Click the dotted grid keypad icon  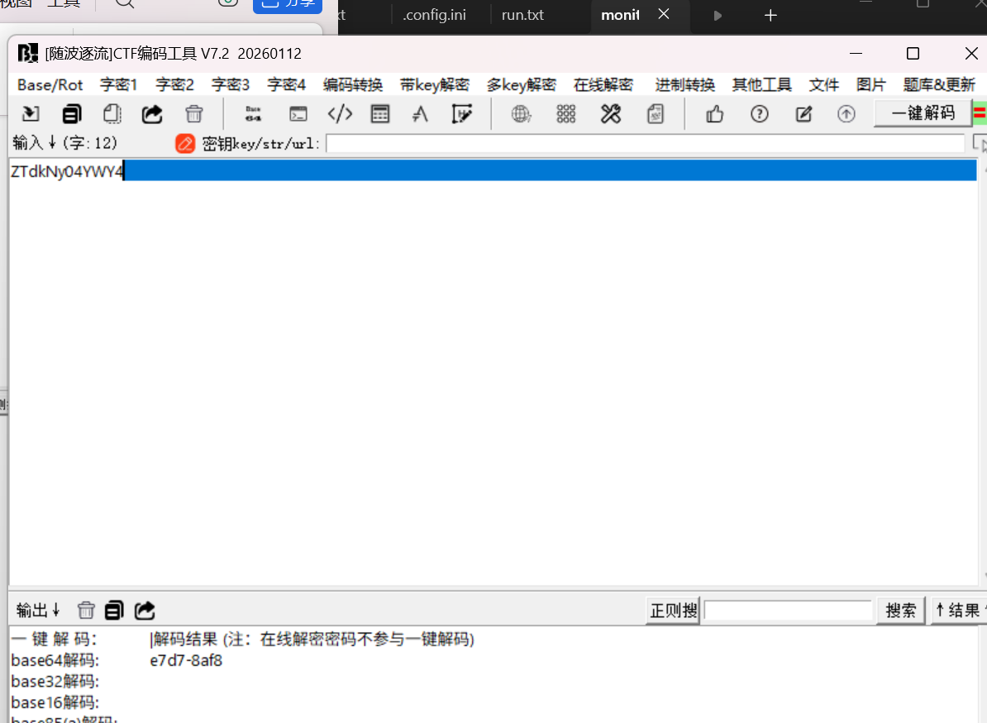point(566,114)
